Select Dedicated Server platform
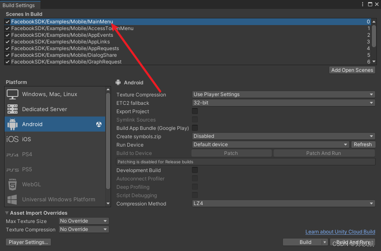This screenshot has height=251, width=381. coord(55,109)
